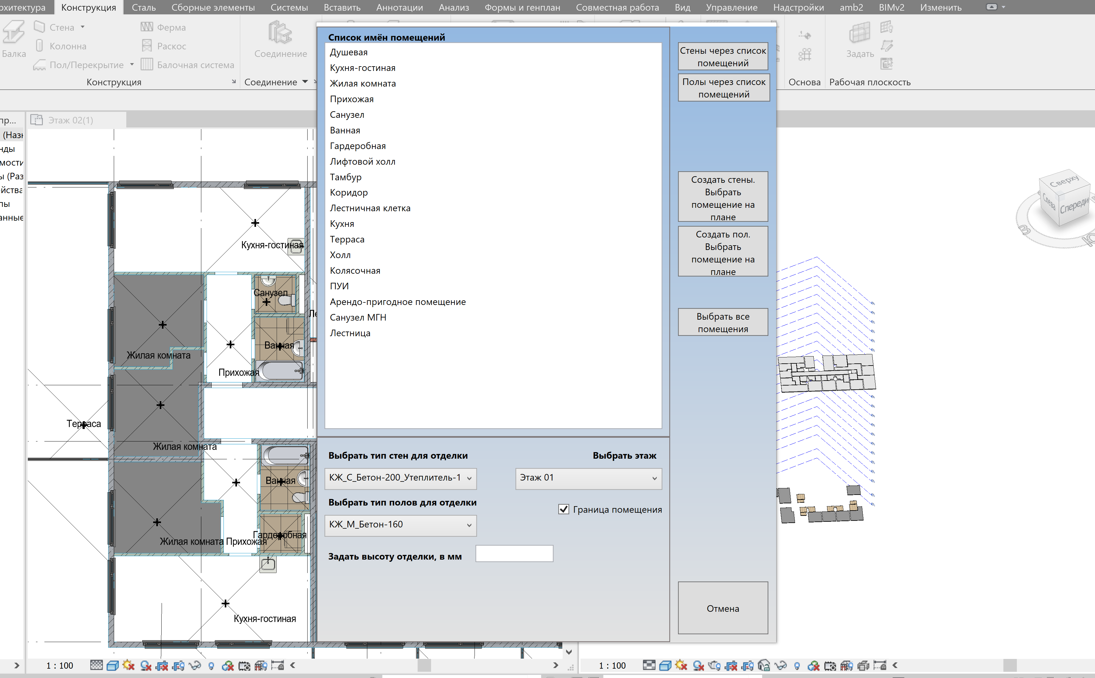Select Лифтовой холл in room list
This screenshot has height=678, width=1095.
click(x=363, y=162)
